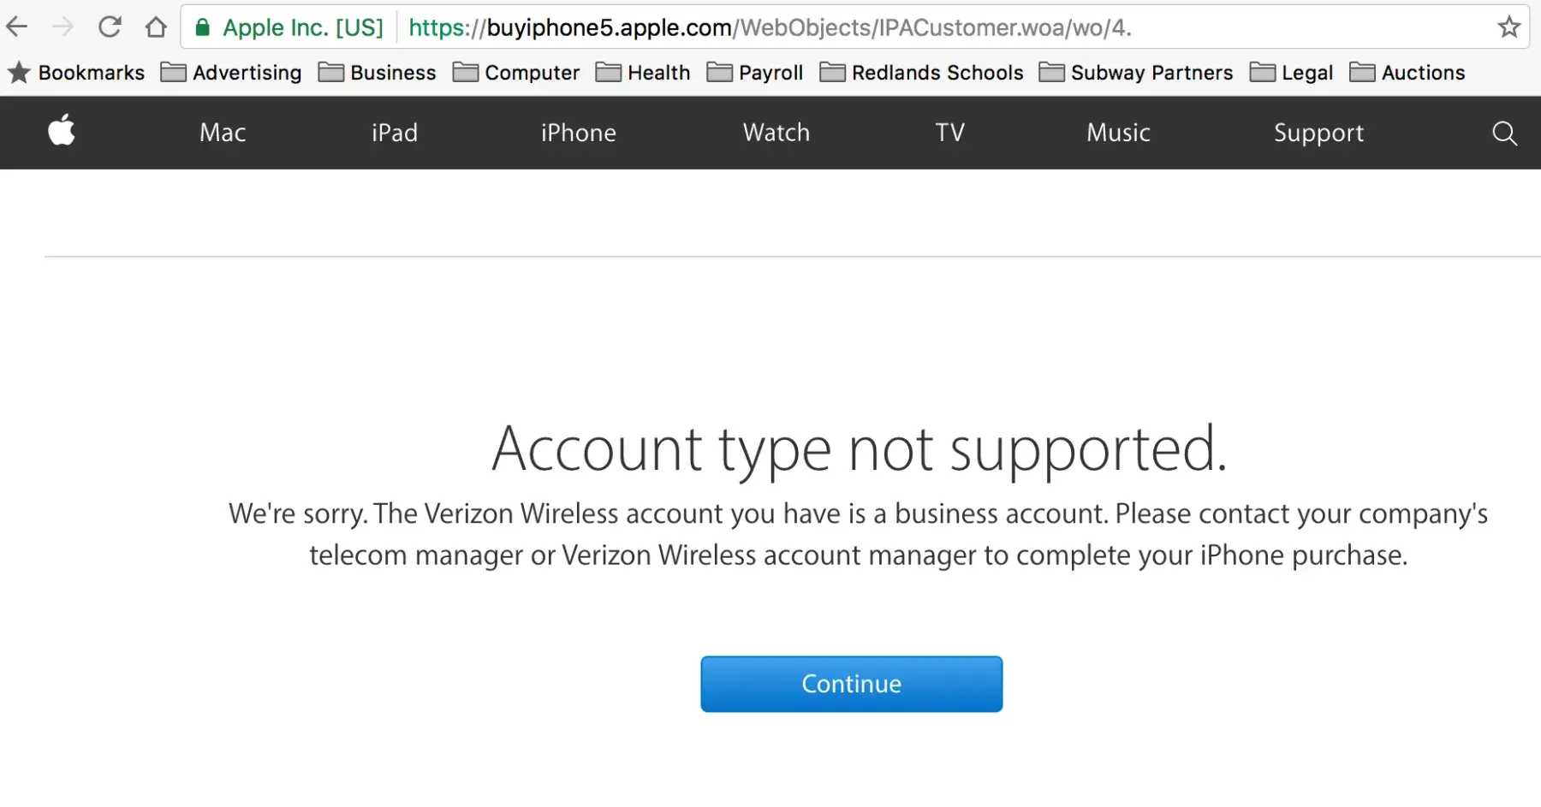The height and width of the screenshot is (807, 1541).
Task: Click the forward navigation arrow
Action: (63, 27)
